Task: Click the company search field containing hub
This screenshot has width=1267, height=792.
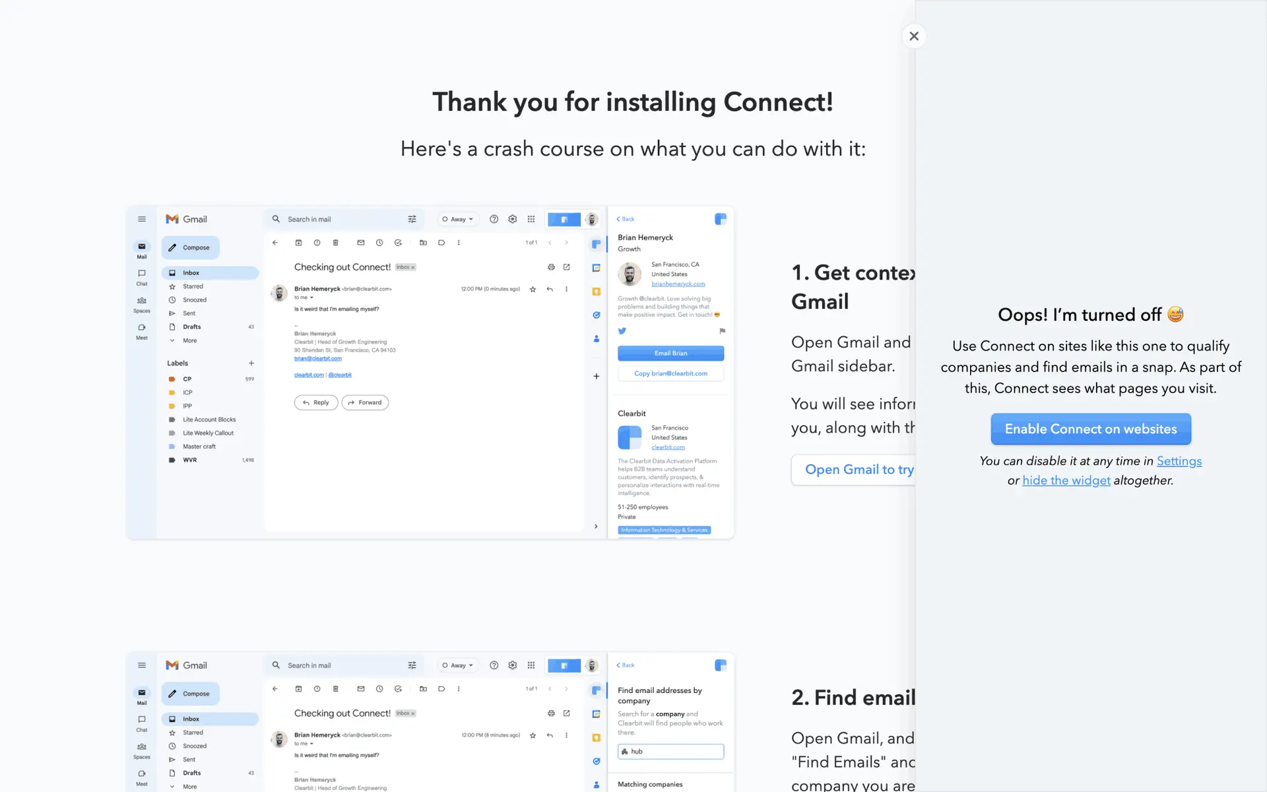Action: (670, 752)
